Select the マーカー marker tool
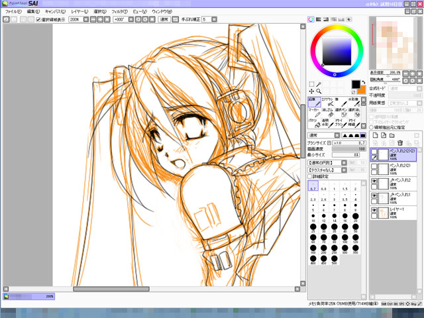This screenshot has width=424, height=318. click(314, 113)
